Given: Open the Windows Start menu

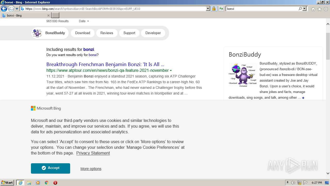Looking at the screenshot, I should coord(7,183).
